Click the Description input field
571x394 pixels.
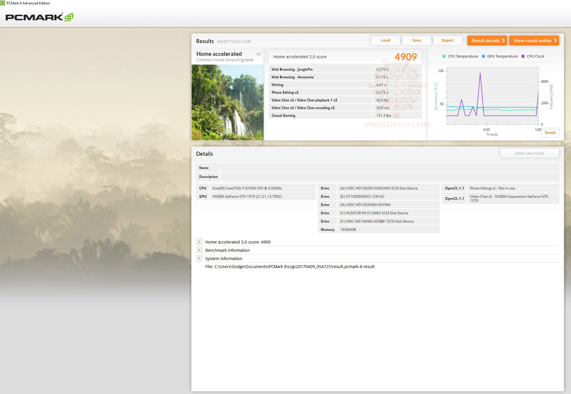point(389,177)
